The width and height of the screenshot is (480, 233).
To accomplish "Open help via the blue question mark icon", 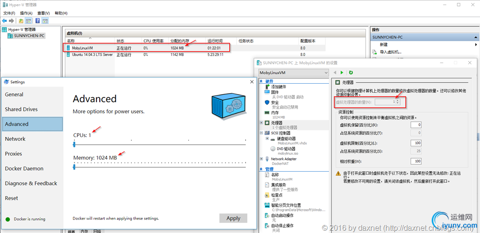I will click(37, 21).
